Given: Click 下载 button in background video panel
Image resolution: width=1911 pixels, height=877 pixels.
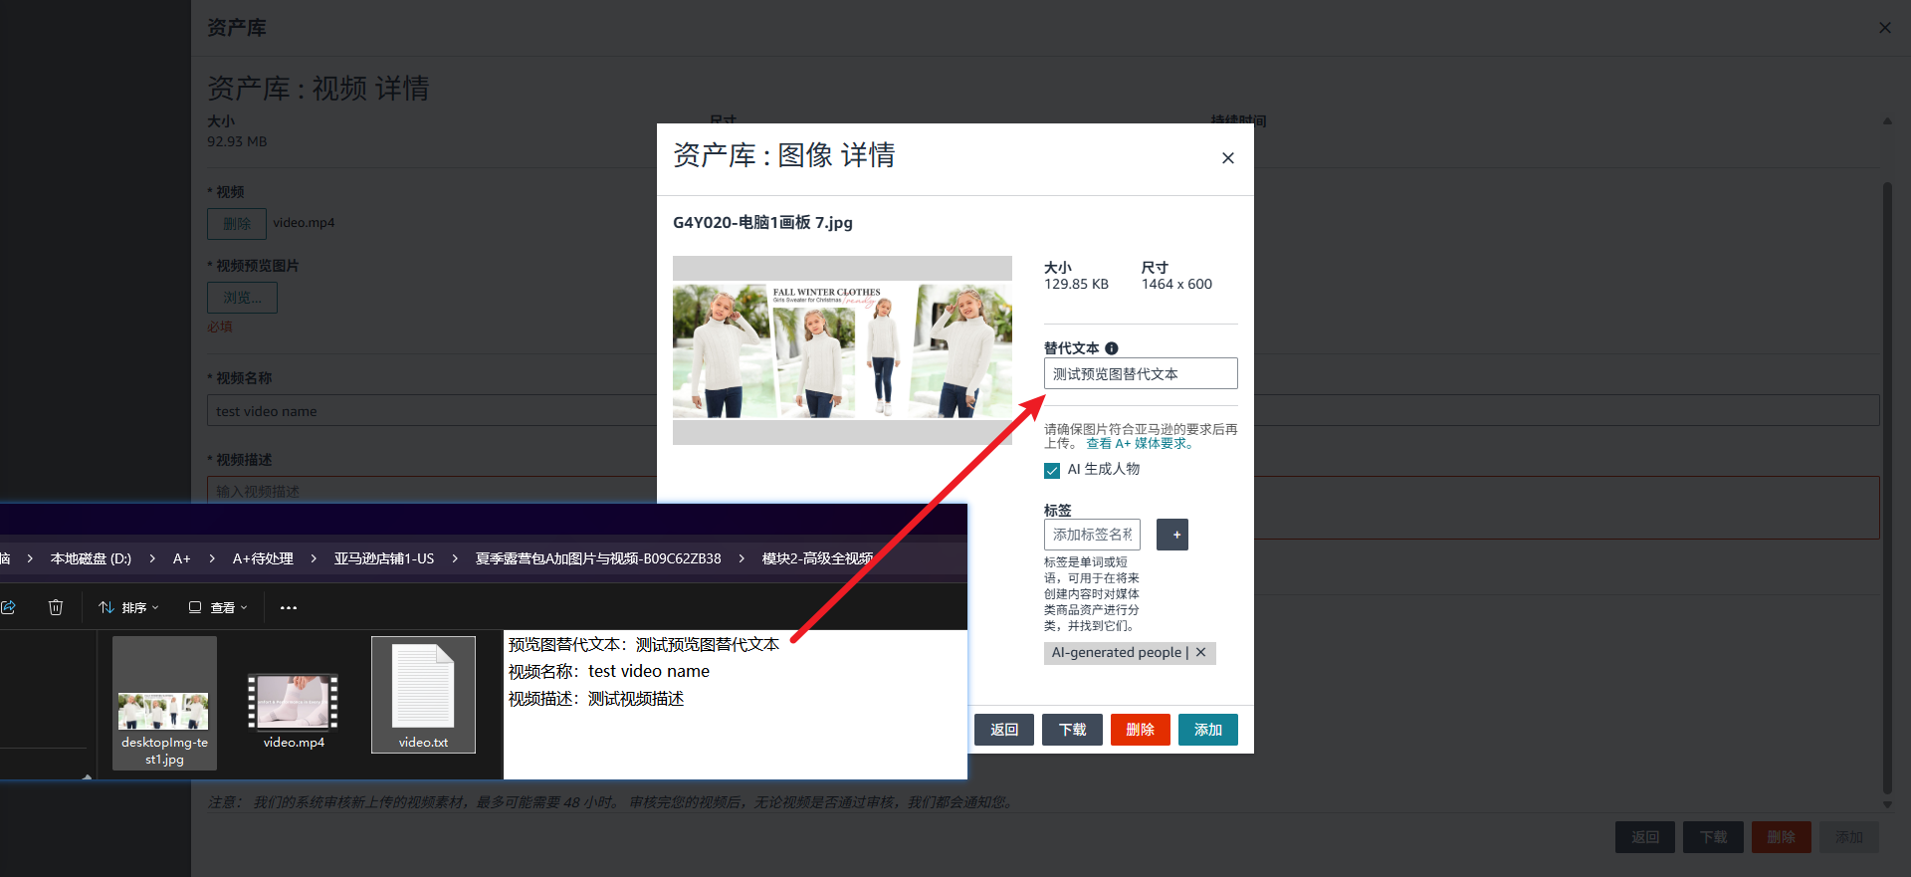Looking at the screenshot, I should 1713,837.
